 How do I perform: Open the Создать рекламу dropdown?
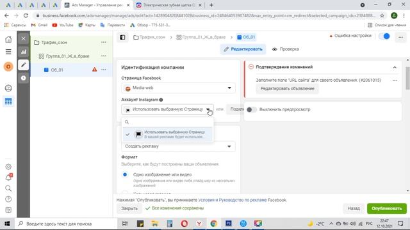click(x=178, y=146)
